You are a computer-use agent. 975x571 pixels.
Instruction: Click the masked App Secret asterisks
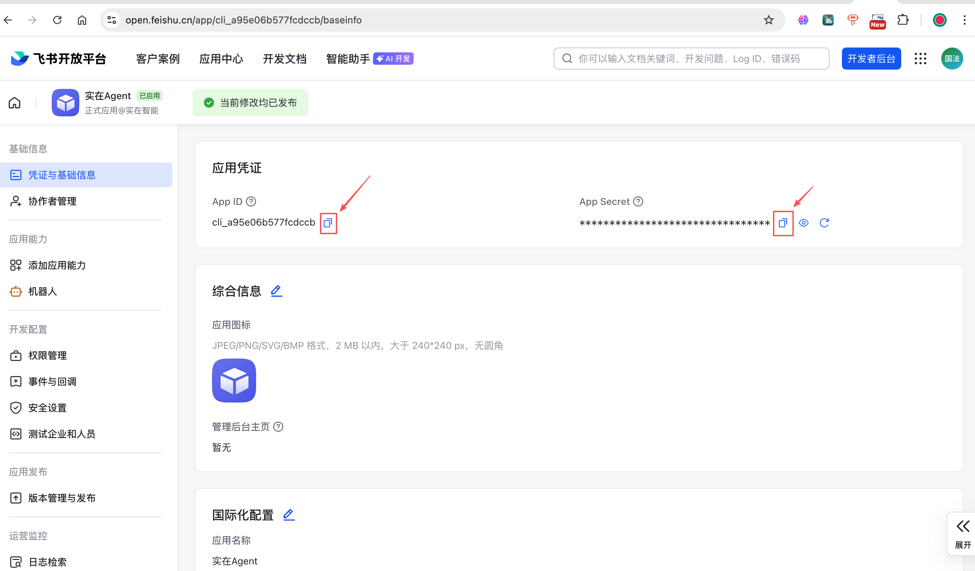coord(675,223)
